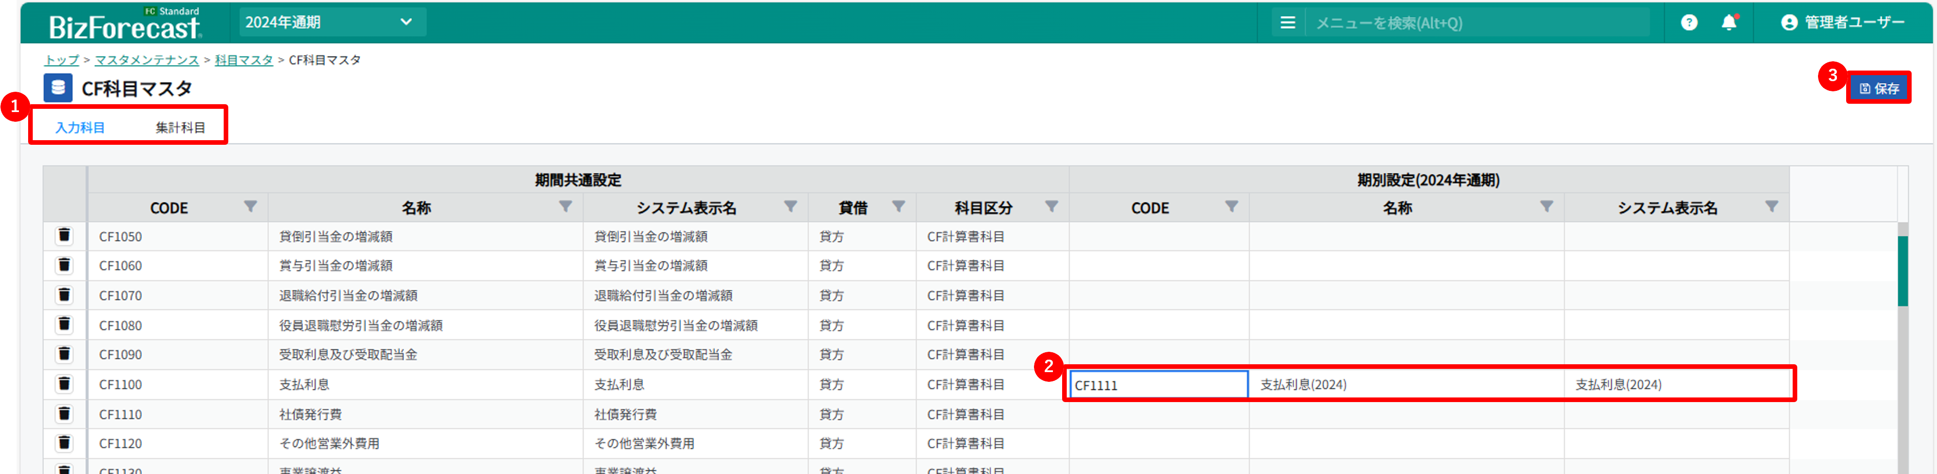The image size is (1937, 474).
Task: Open the 管理者ユーザー account menu
Action: 1842,23
